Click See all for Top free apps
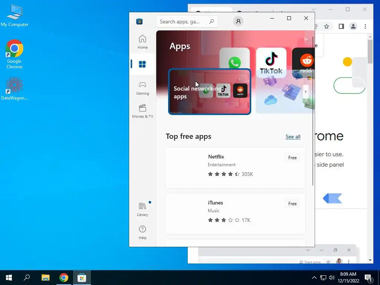380x285 pixels. click(x=293, y=137)
